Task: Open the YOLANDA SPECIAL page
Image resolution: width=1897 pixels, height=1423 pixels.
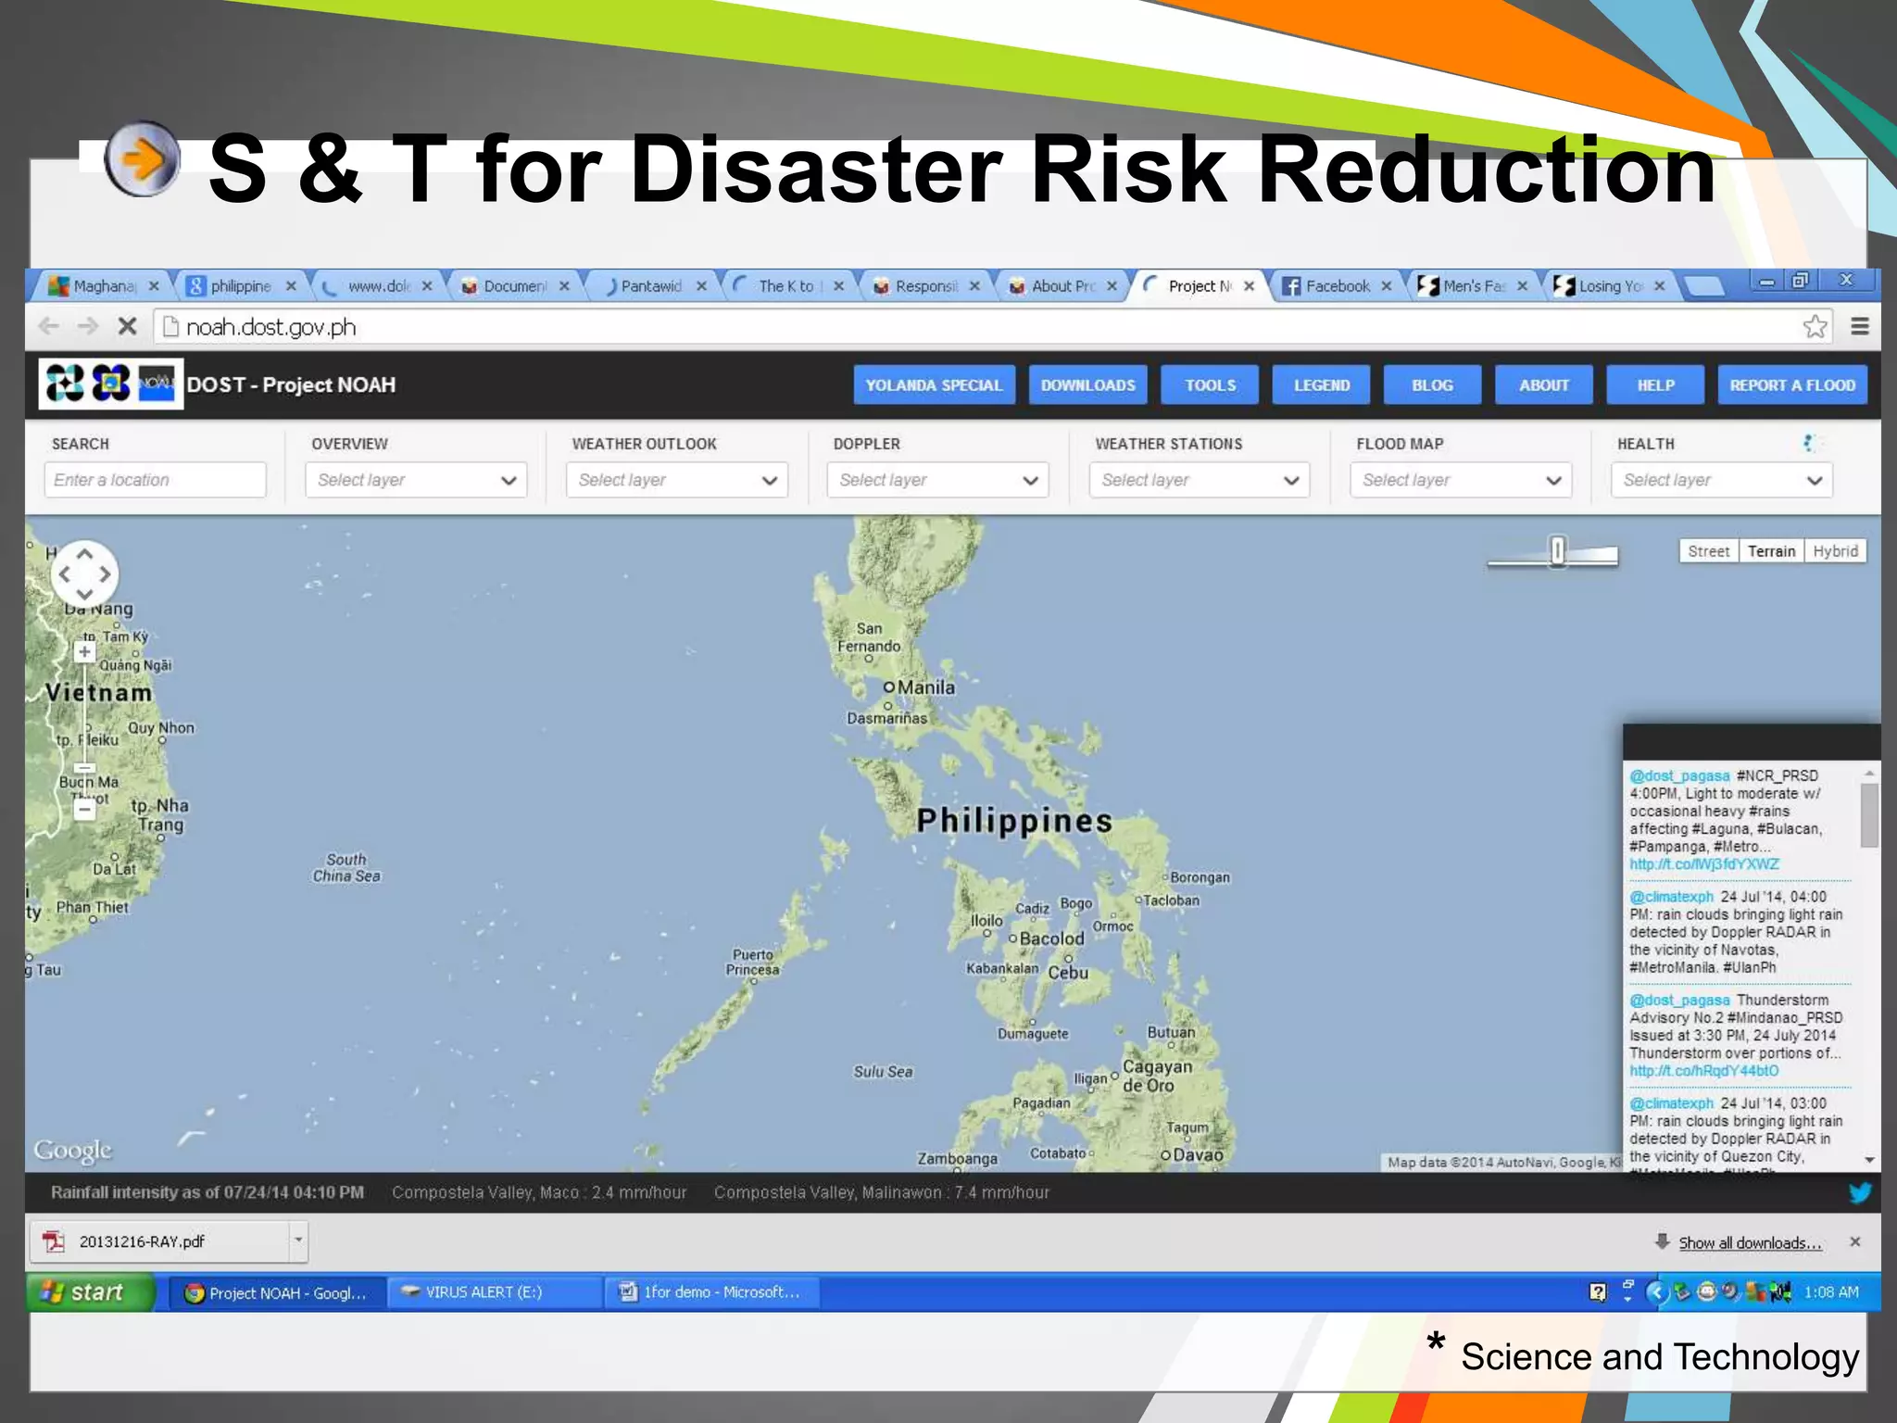Action: pyautogui.click(x=934, y=384)
